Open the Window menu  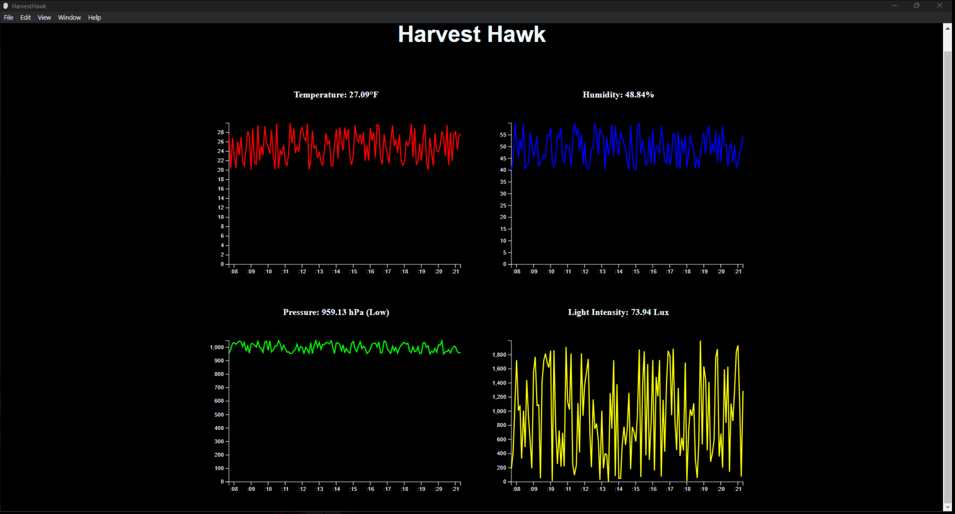click(x=69, y=17)
